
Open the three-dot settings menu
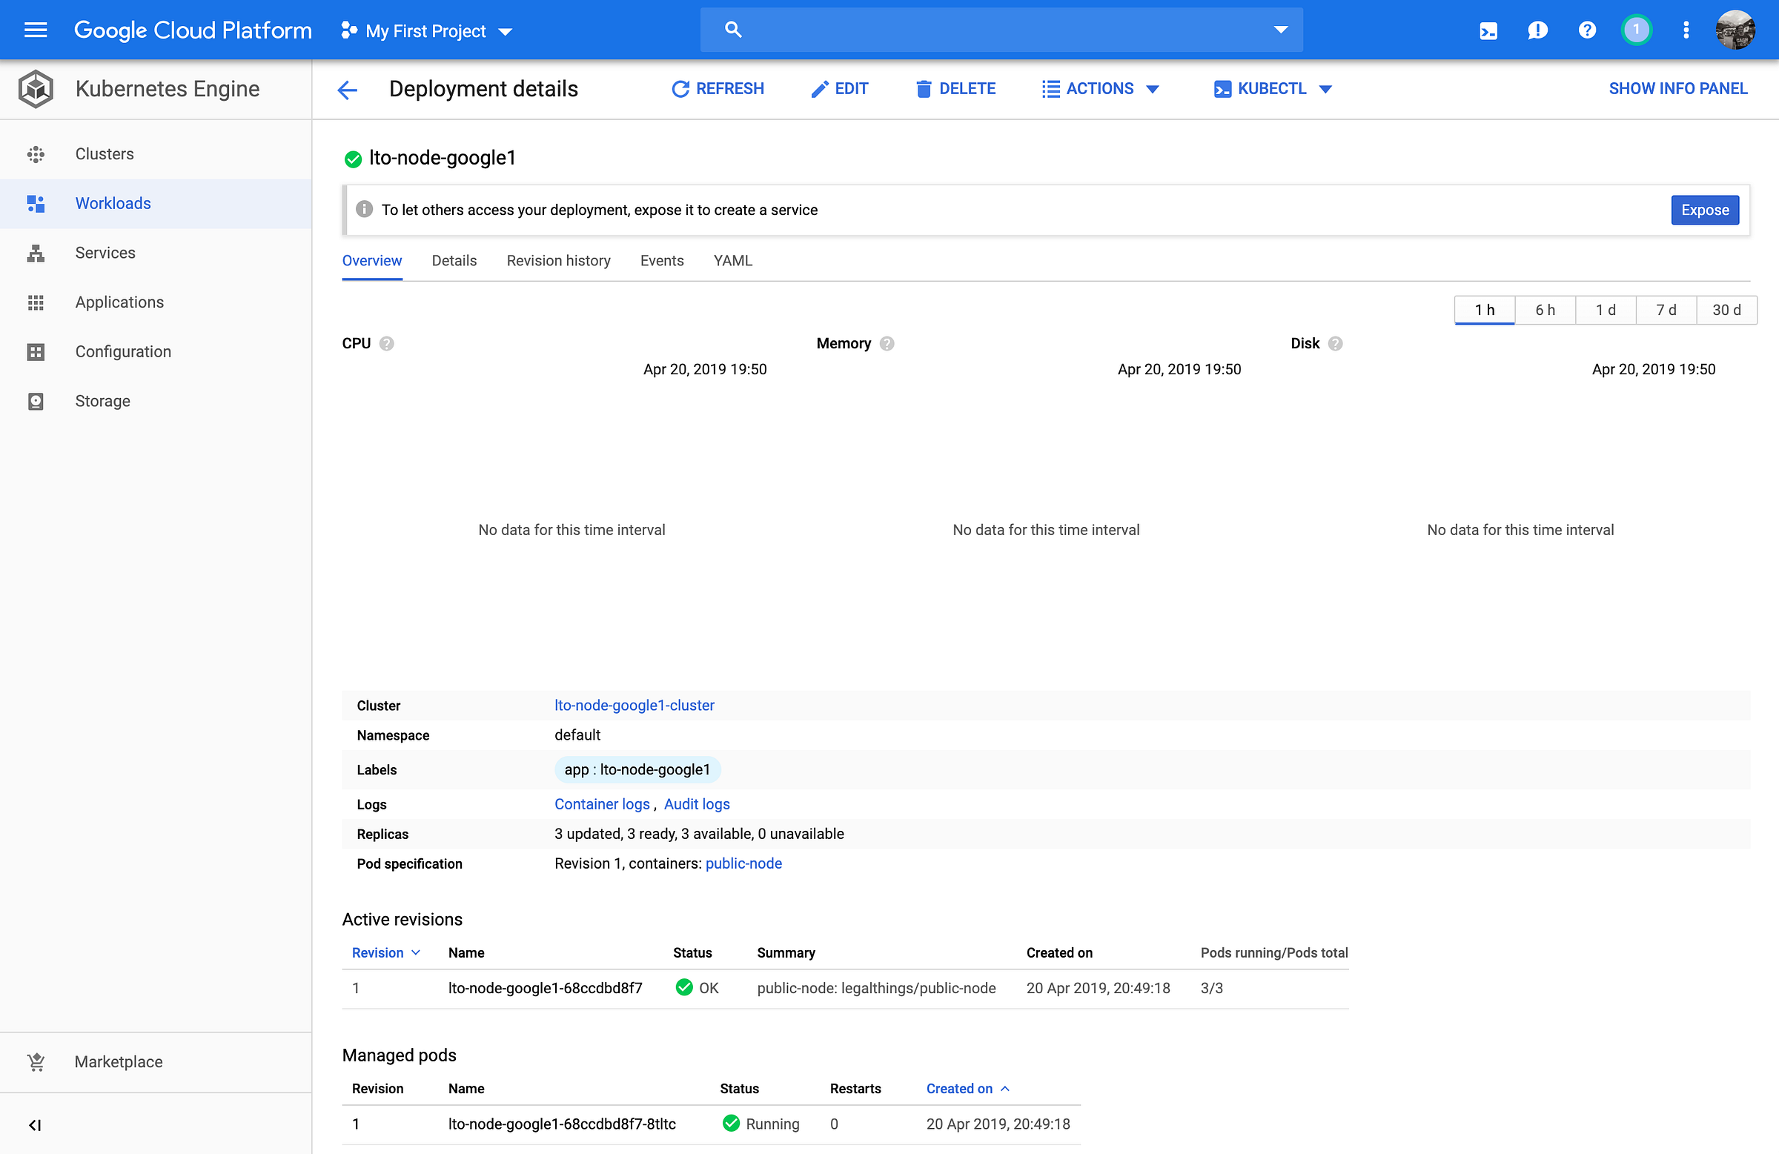coord(1686,30)
